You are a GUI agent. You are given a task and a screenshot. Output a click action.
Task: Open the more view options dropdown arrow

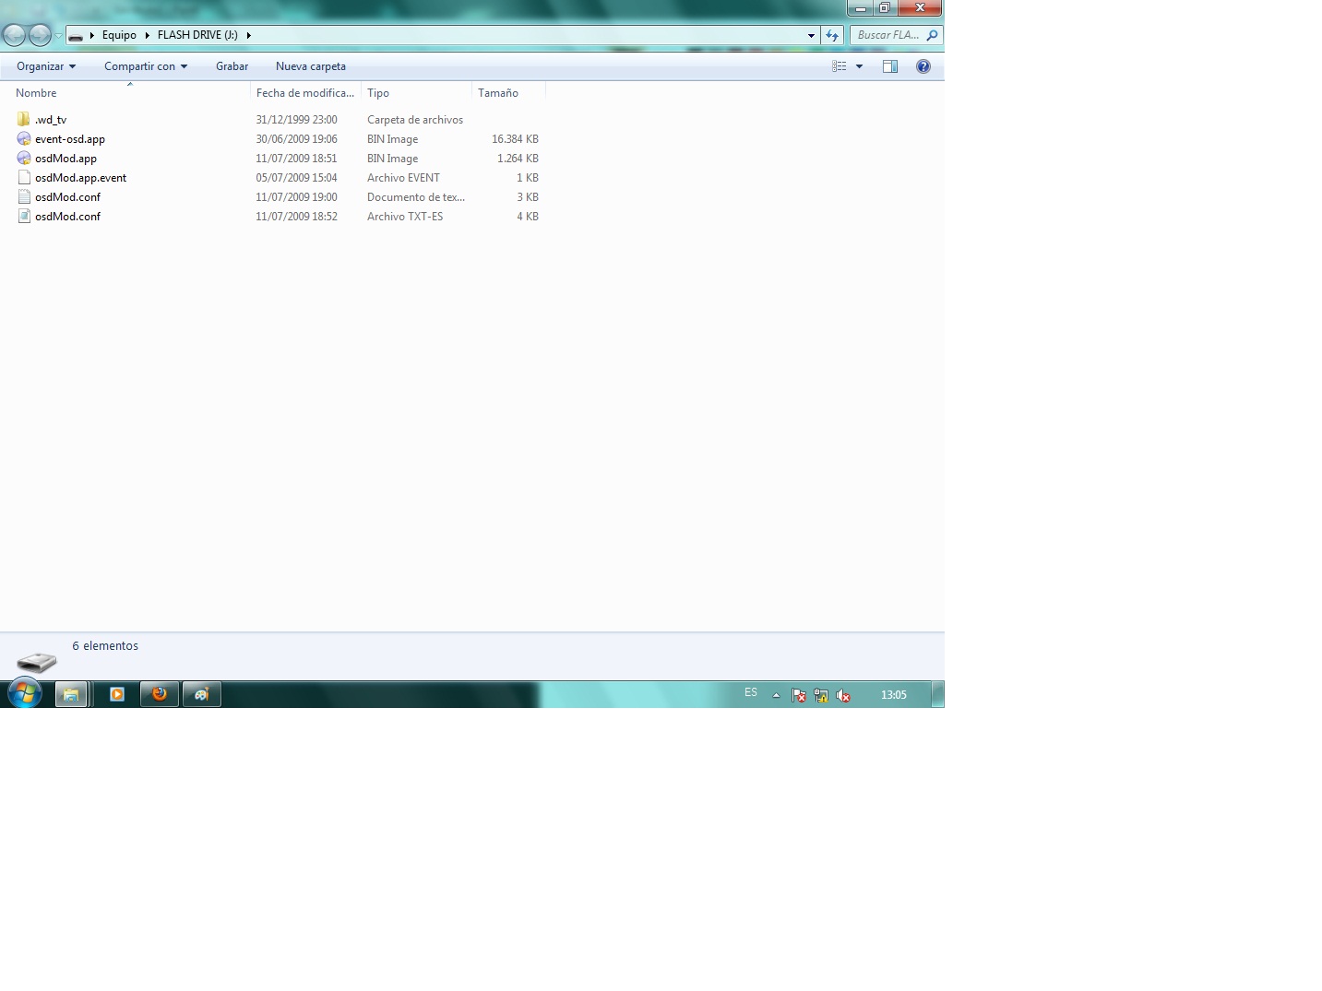(x=859, y=66)
